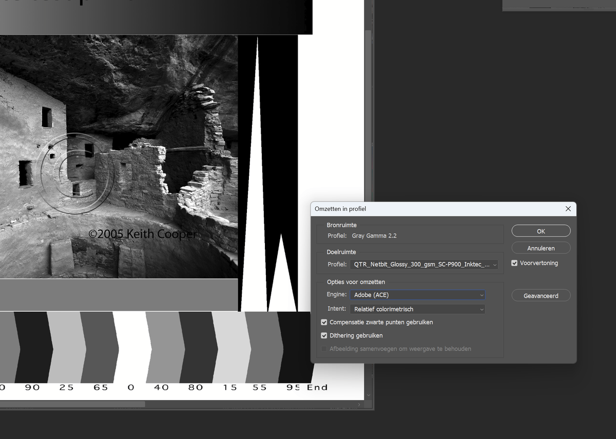Click the ©2005 Keith Cooper text
Screen dimensions: 616x439
click(x=142, y=234)
